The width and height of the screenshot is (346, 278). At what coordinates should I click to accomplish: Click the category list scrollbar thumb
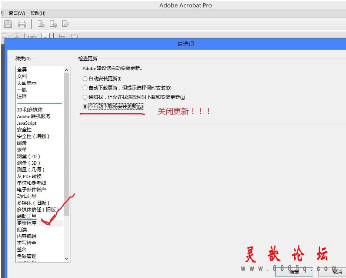66,144
